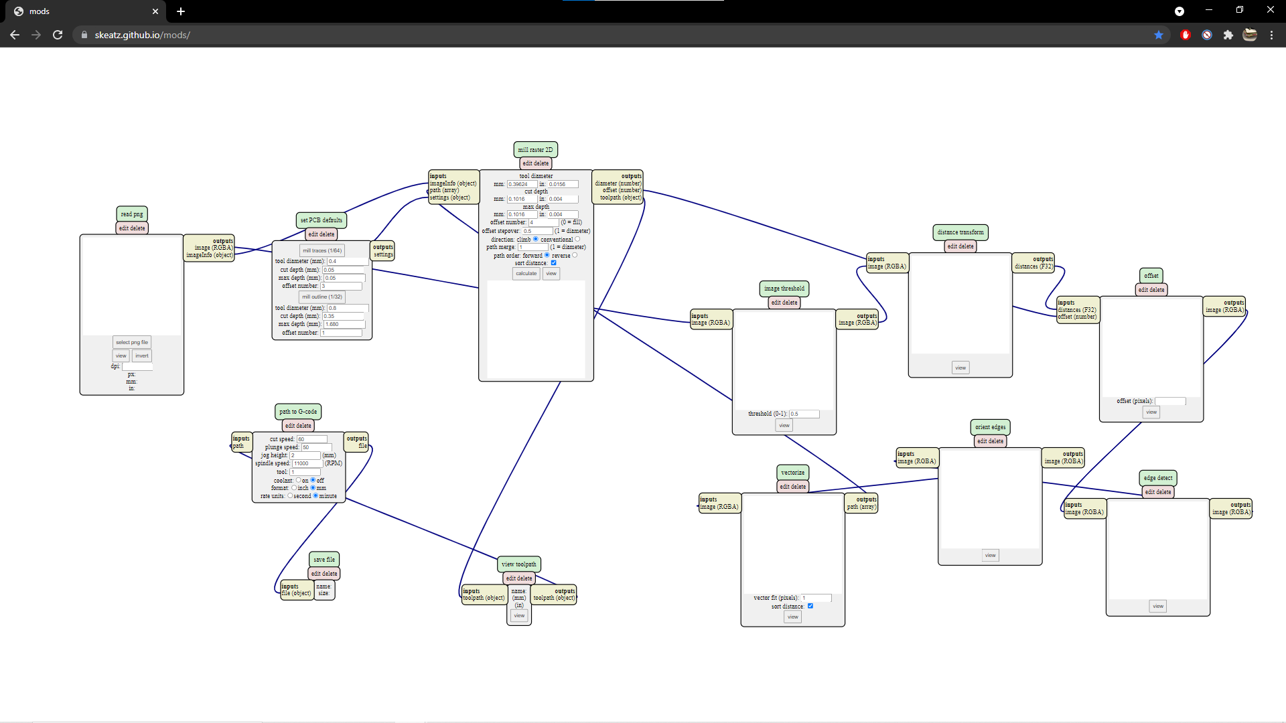Viewport: 1286px width, 723px height.
Task: Click the offset stepover input field
Action: pos(538,231)
